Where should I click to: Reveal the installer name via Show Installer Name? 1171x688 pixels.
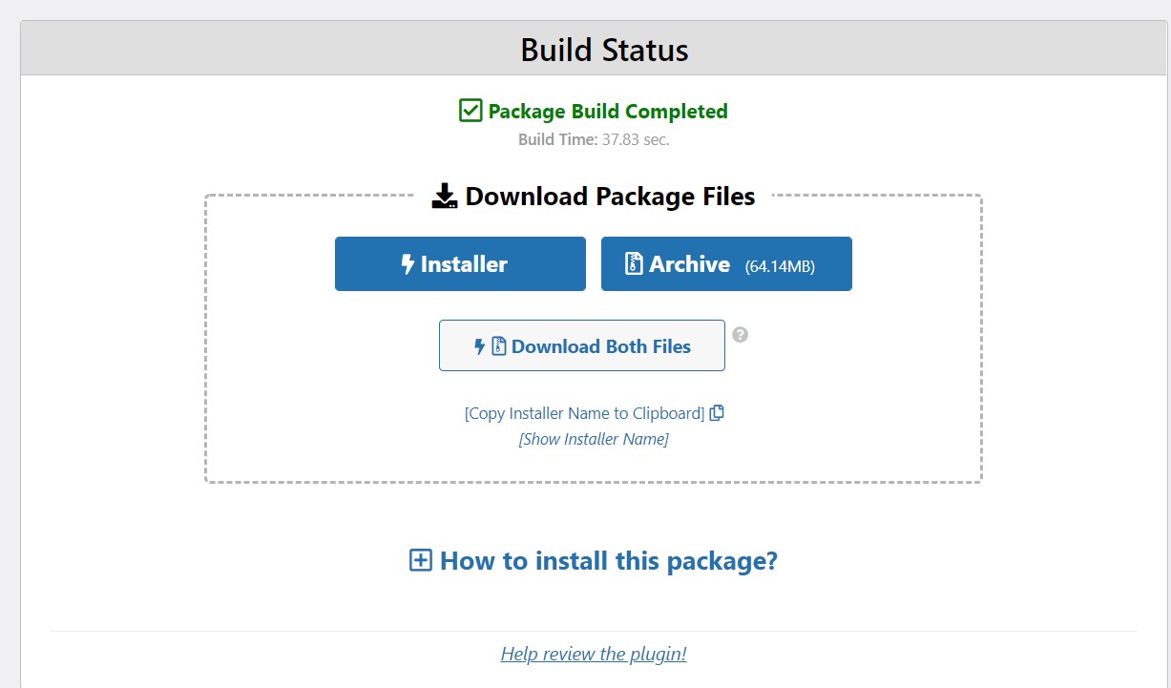[x=593, y=439]
